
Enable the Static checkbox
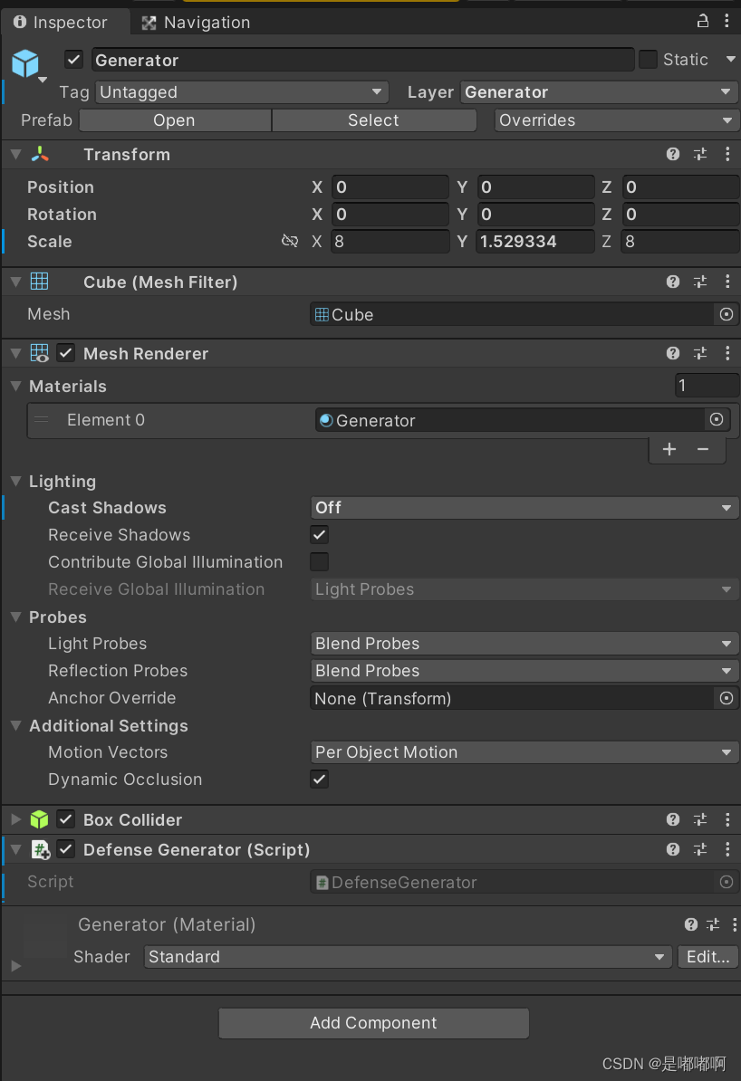(x=648, y=60)
